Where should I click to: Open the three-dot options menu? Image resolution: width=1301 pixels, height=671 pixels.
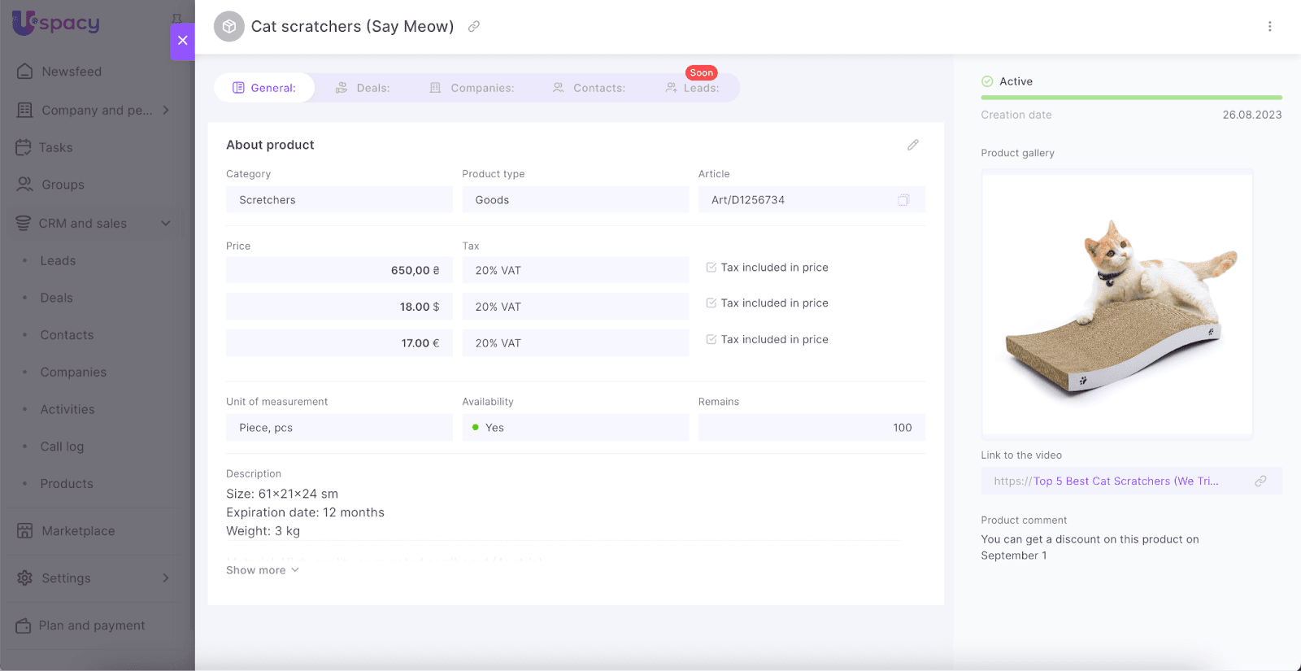(1269, 27)
